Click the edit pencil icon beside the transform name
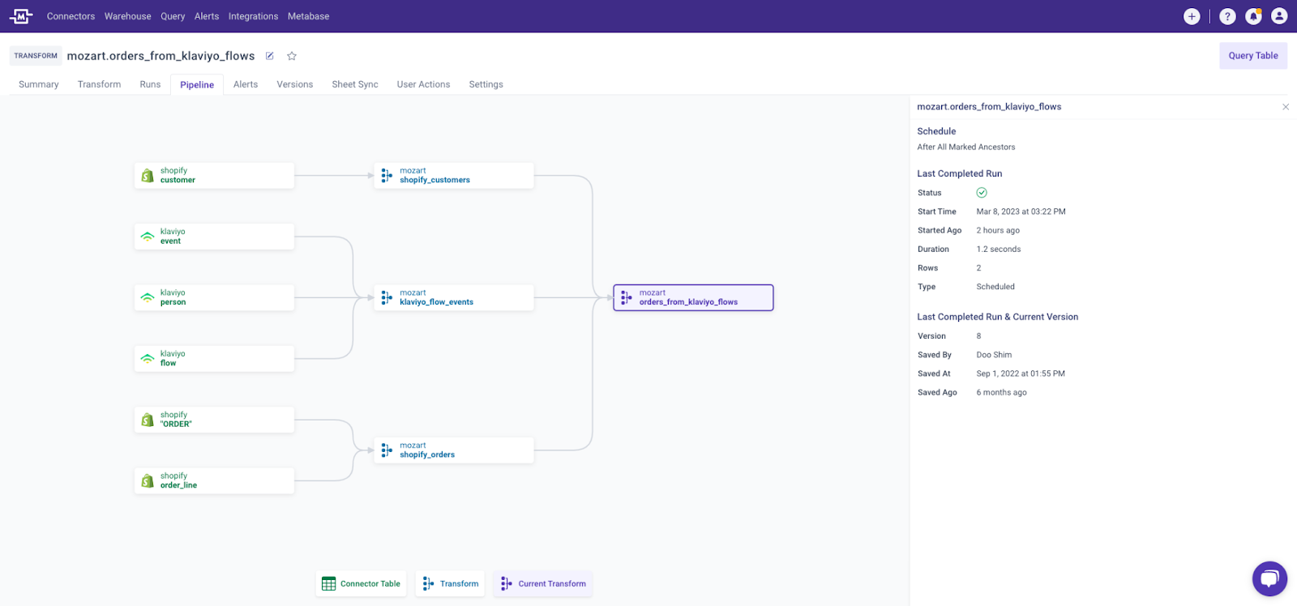This screenshot has width=1297, height=606. click(270, 56)
